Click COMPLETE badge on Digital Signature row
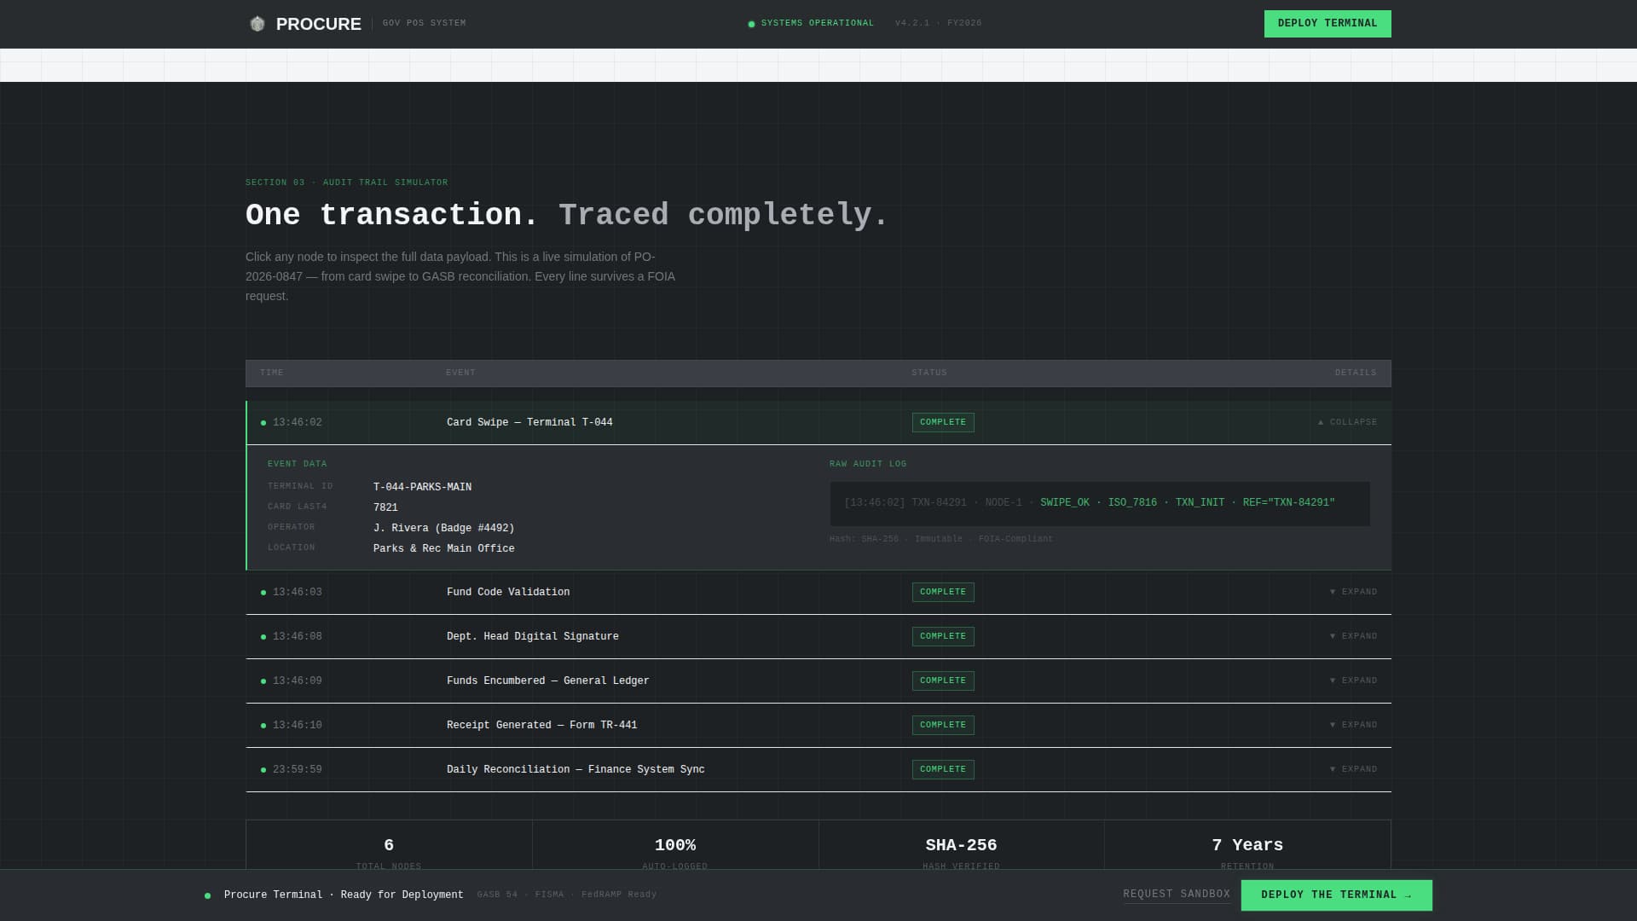Screen dimensions: 1637x921 (943, 636)
